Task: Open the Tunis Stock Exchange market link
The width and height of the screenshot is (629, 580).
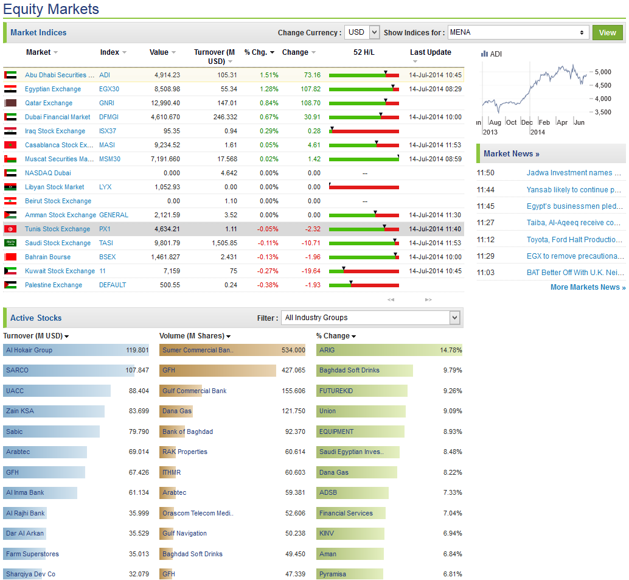Action: point(57,229)
